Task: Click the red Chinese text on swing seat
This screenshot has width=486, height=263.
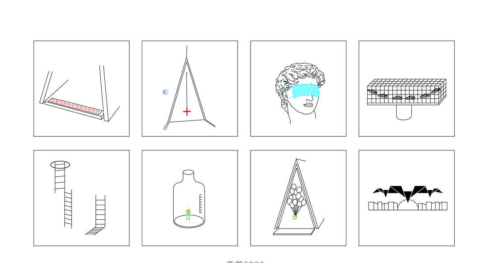Action: click(x=76, y=106)
